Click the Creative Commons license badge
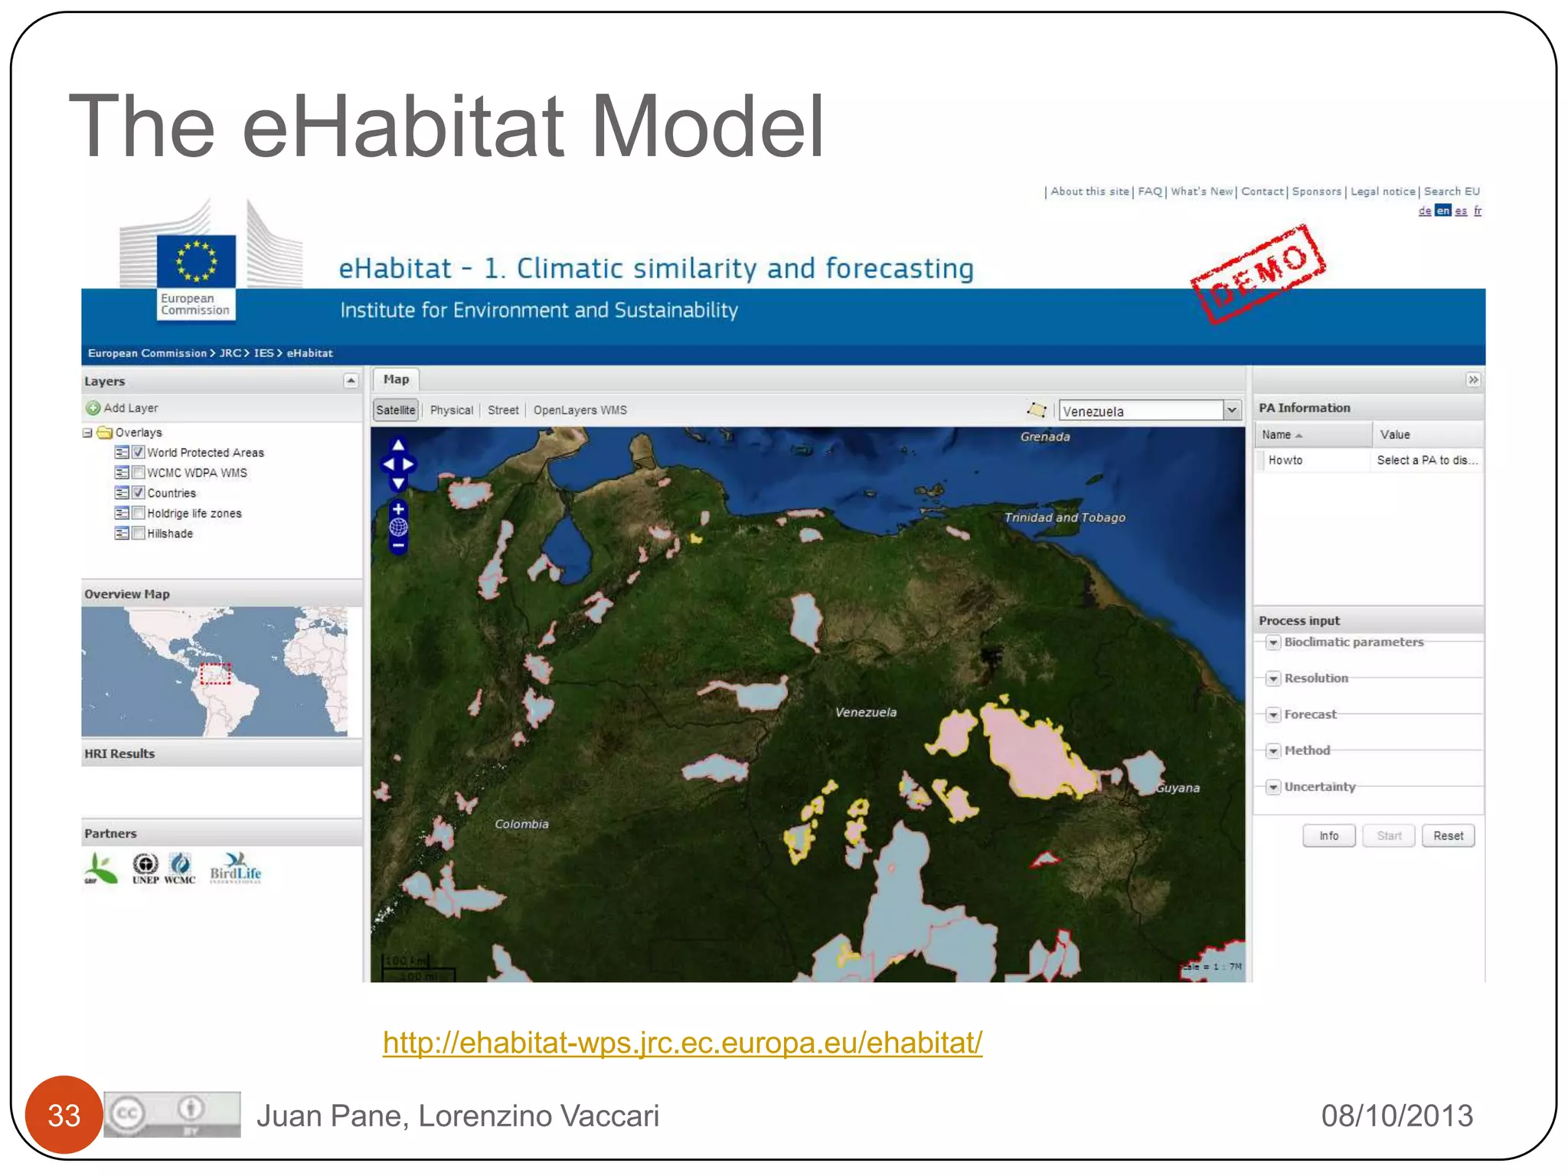1568x1176 pixels. pos(172,1114)
